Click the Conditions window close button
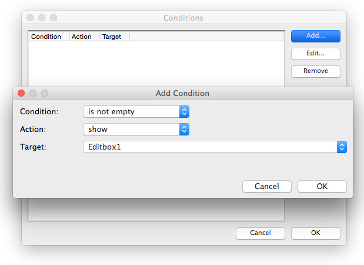Viewport: 364px width, 265px height. 30,18
